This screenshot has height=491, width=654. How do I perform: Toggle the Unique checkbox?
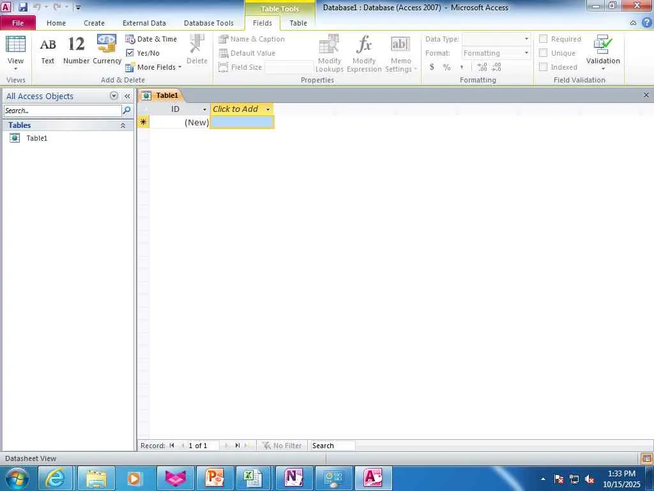543,53
